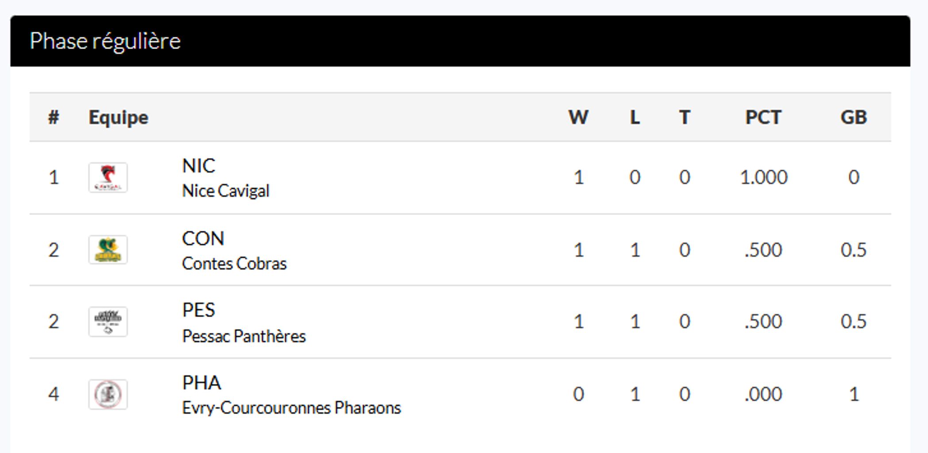Screen dimensions: 928x453
Task: Click the Pessac Panthères team logo
Action: coord(108,322)
